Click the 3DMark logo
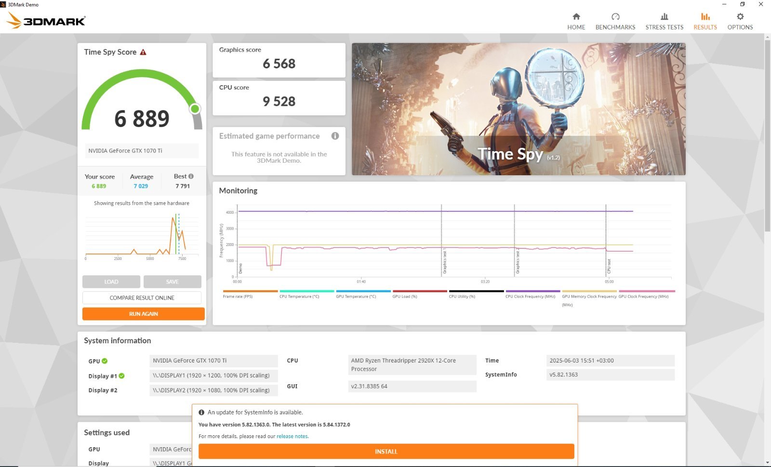The height and width of the screenshot is (467, 771). (x=46, y=21)
